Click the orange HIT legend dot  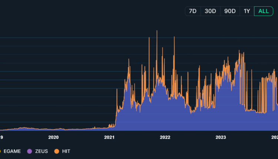[x=57, y=151]
